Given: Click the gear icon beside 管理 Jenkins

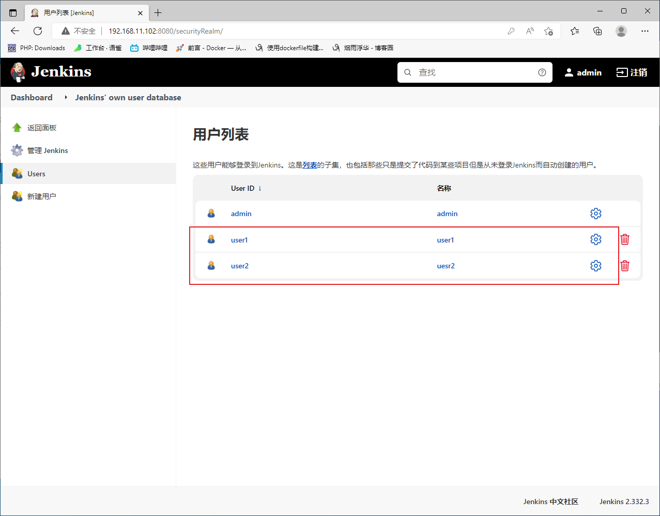Looking at the screenshot, I should 17,150.
